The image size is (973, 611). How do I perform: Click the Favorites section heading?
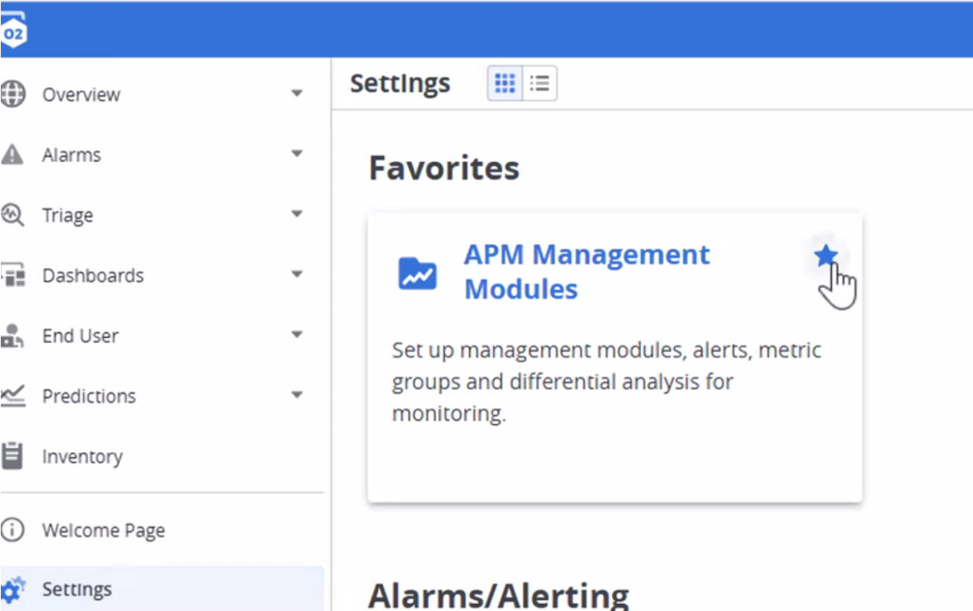tap(444, 168)
